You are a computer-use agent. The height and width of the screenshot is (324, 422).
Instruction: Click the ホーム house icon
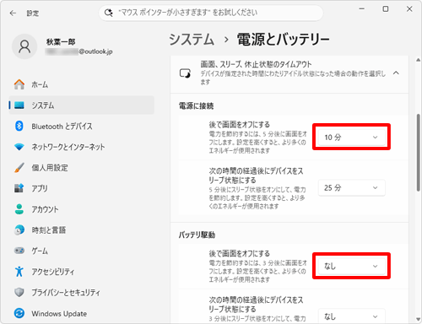click(19, 84)
